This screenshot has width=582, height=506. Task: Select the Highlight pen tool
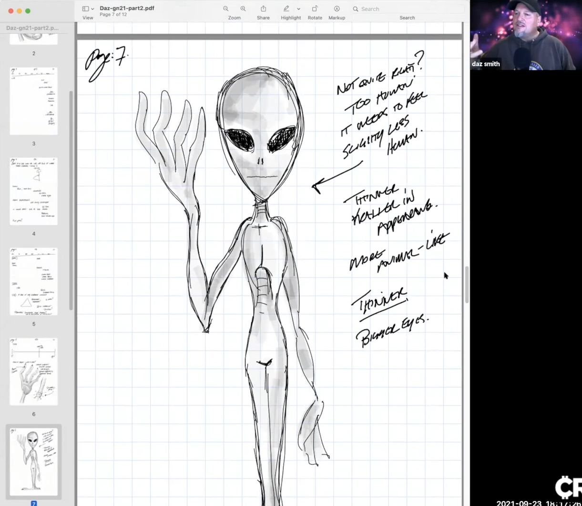286,9
